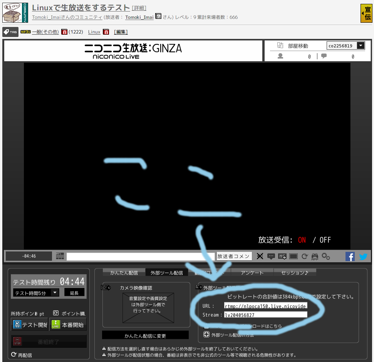
Task: Open dictionary icon next to 一般(その他)
Action: [x=64, y=32]
